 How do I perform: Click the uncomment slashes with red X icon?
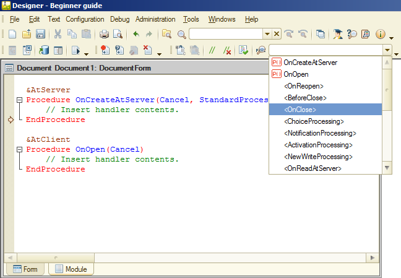[x=226, y=50]
